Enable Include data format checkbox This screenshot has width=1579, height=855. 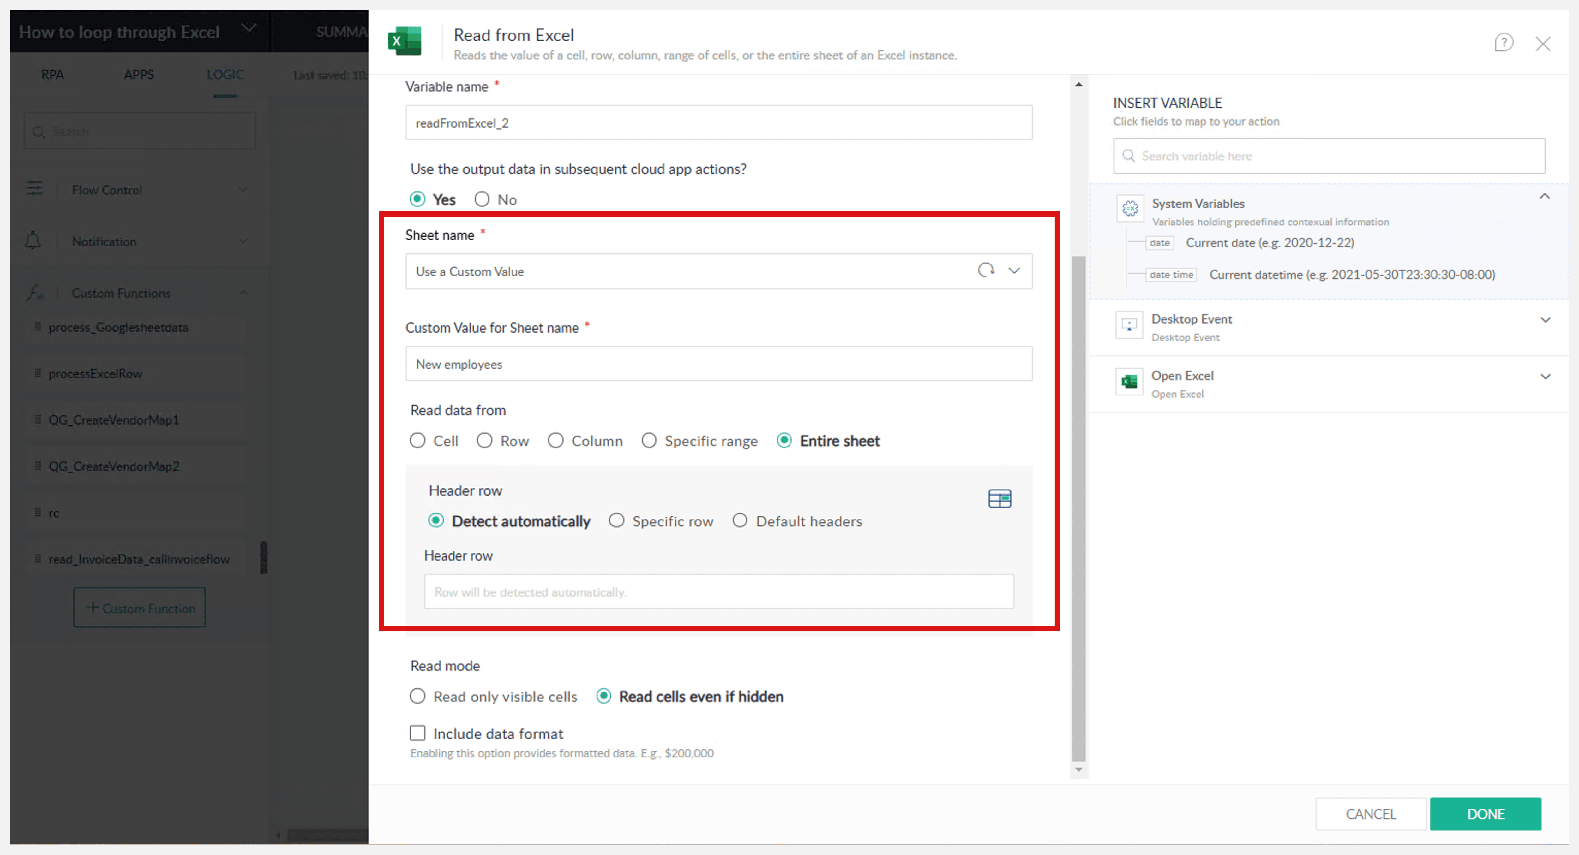tap(417, 733)
